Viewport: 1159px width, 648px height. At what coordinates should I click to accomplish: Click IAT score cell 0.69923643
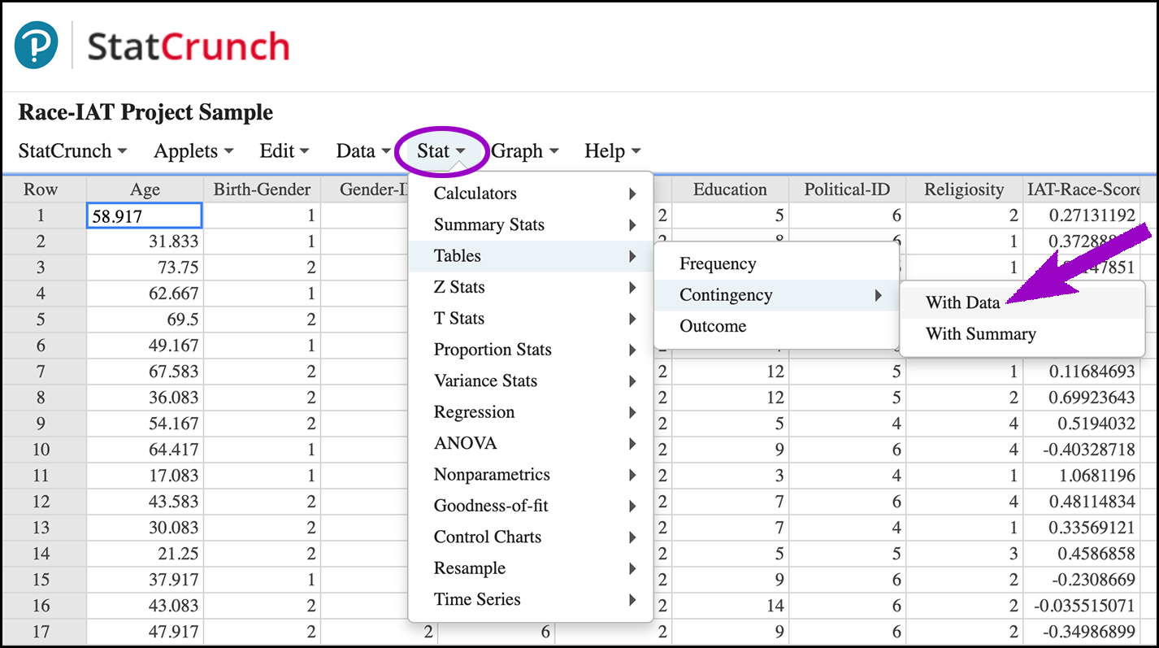1081,398
